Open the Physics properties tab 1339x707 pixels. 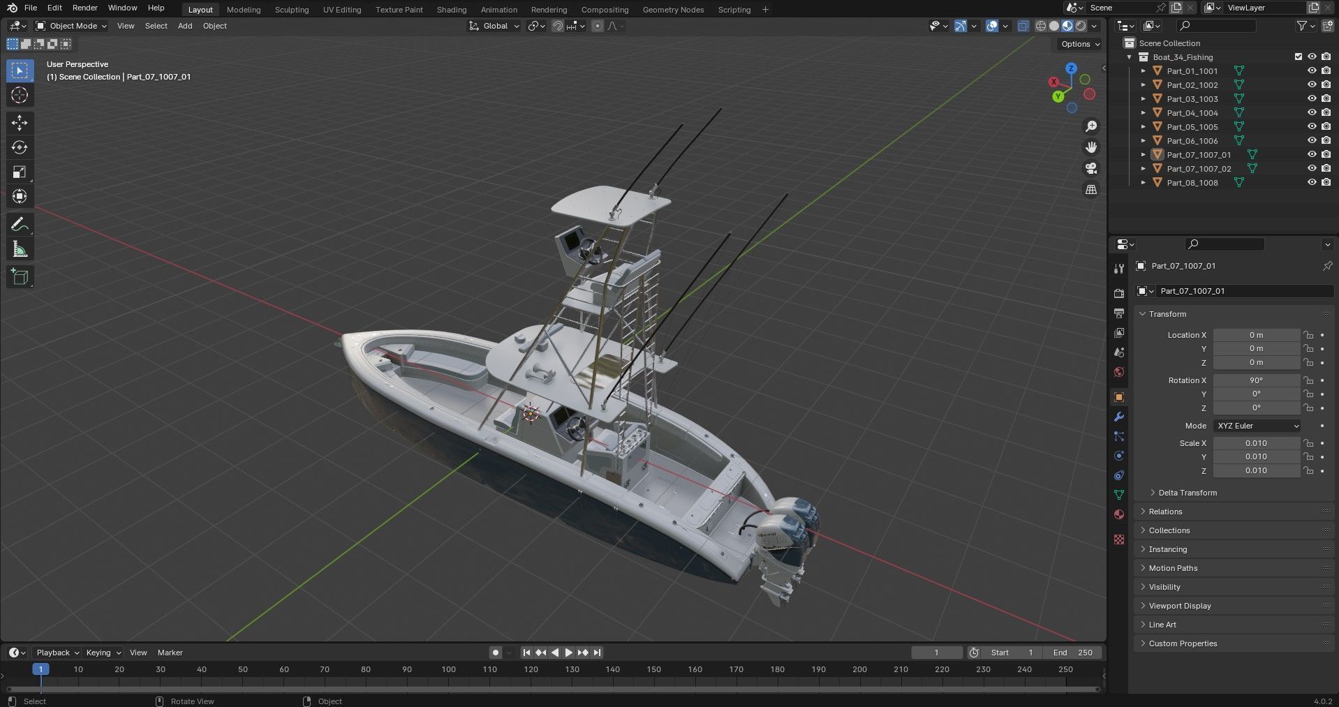point(1119,456)
